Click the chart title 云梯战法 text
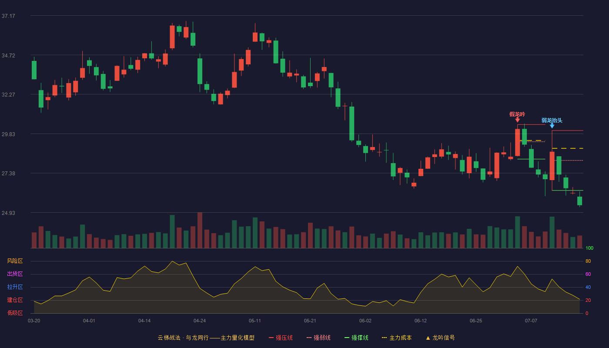 point(169,338)
